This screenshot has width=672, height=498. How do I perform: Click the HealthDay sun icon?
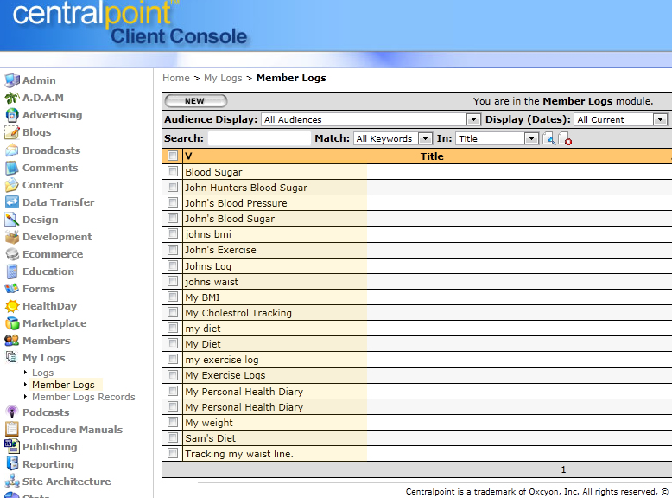coord(12,306)
